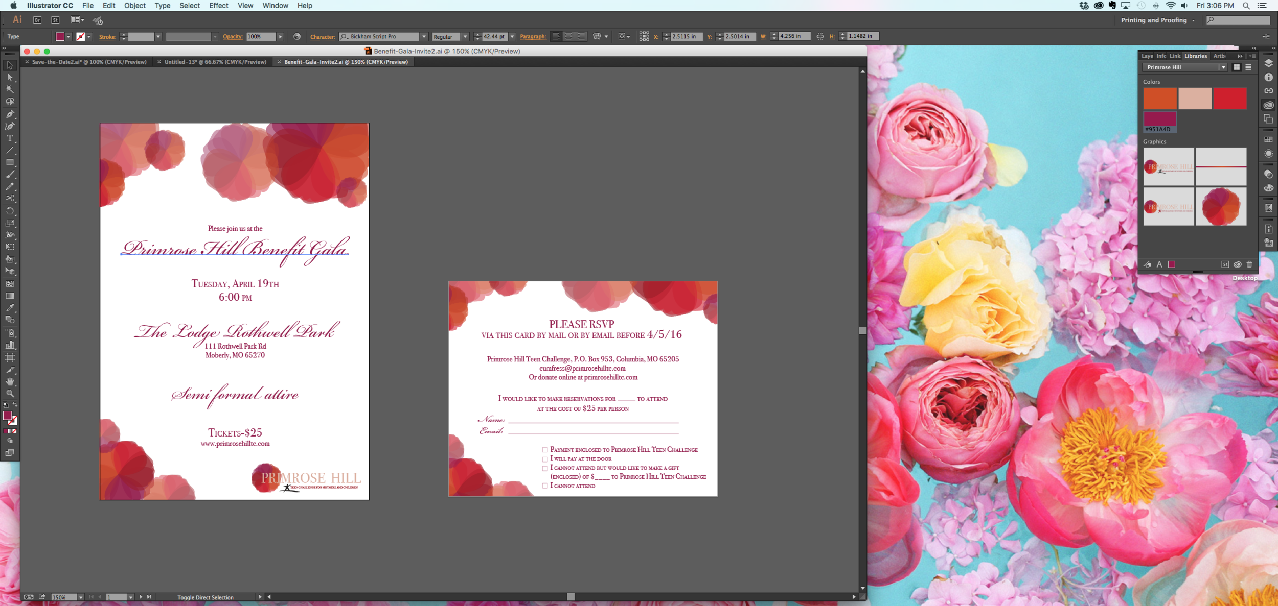Select the Line Segment tool
Viewport: 1278px width, 606px height.
10,151
